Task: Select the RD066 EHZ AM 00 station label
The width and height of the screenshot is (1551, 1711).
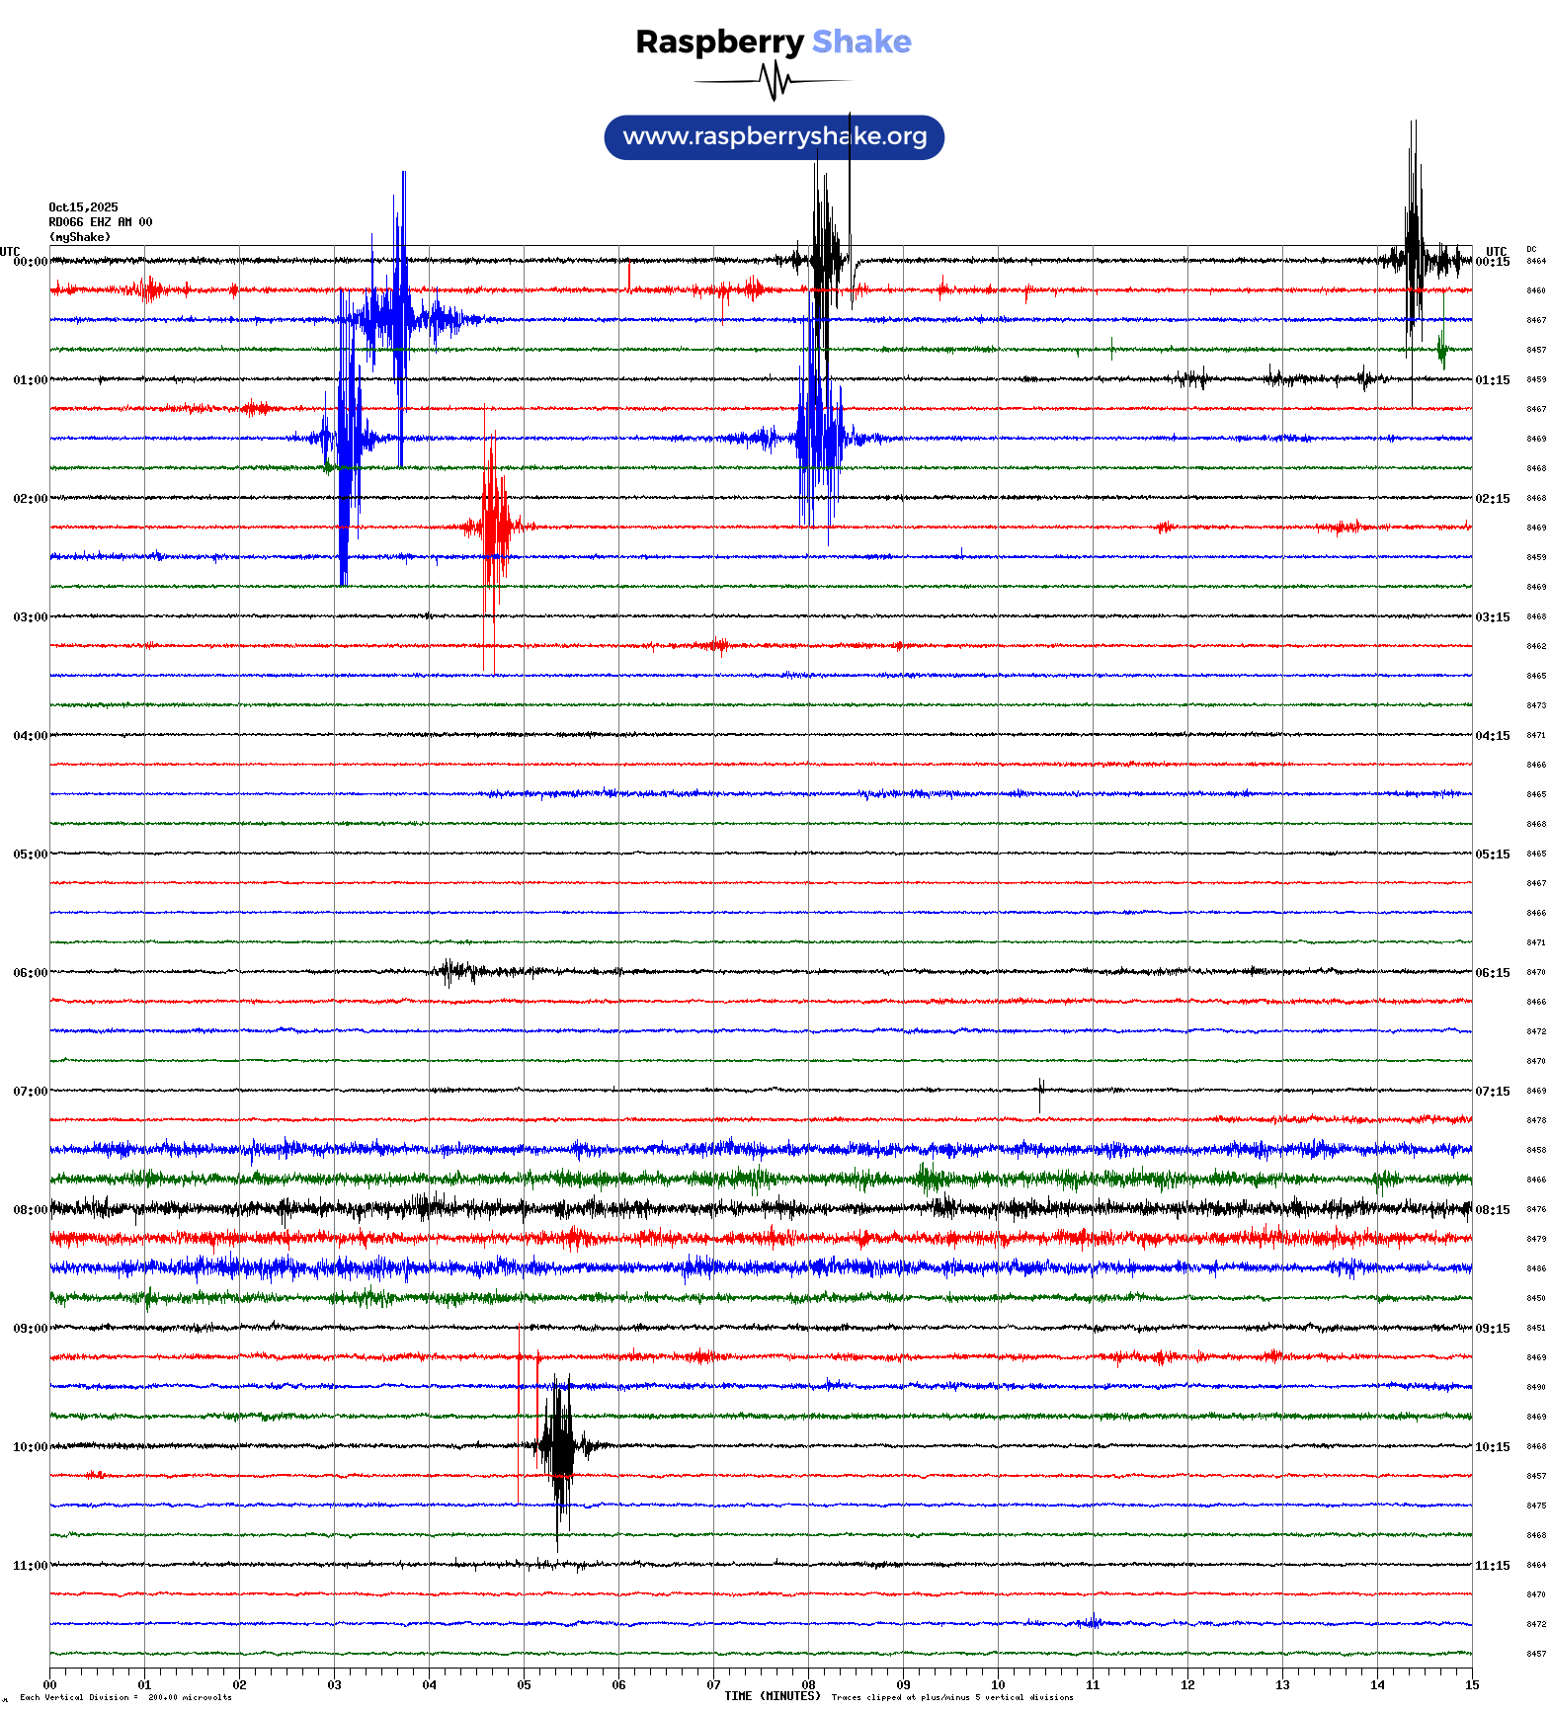Action: (100, 222)
